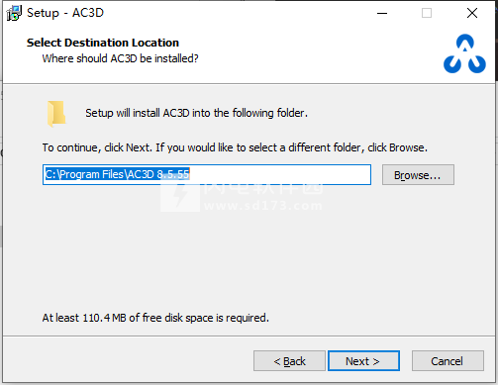Continue installation with Next >
The width and height of the screenshot is (498, 385).
click(363, 361)
